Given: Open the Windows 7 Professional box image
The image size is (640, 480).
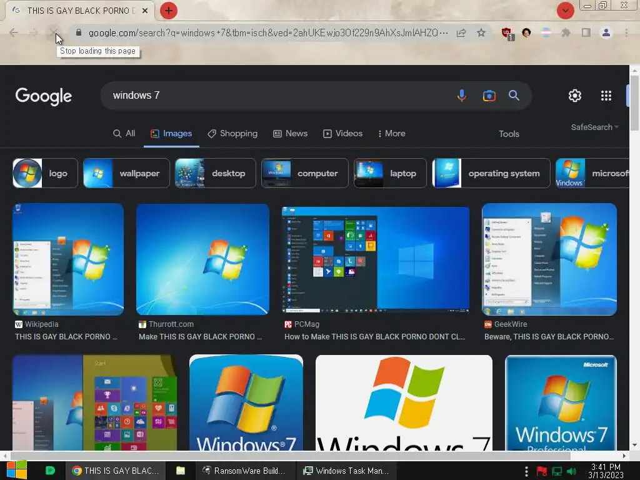Looking at the screenshot, I should click(x=561, y=402).
